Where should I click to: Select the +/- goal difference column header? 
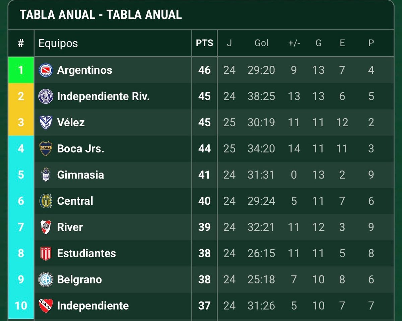coord(294,43)
